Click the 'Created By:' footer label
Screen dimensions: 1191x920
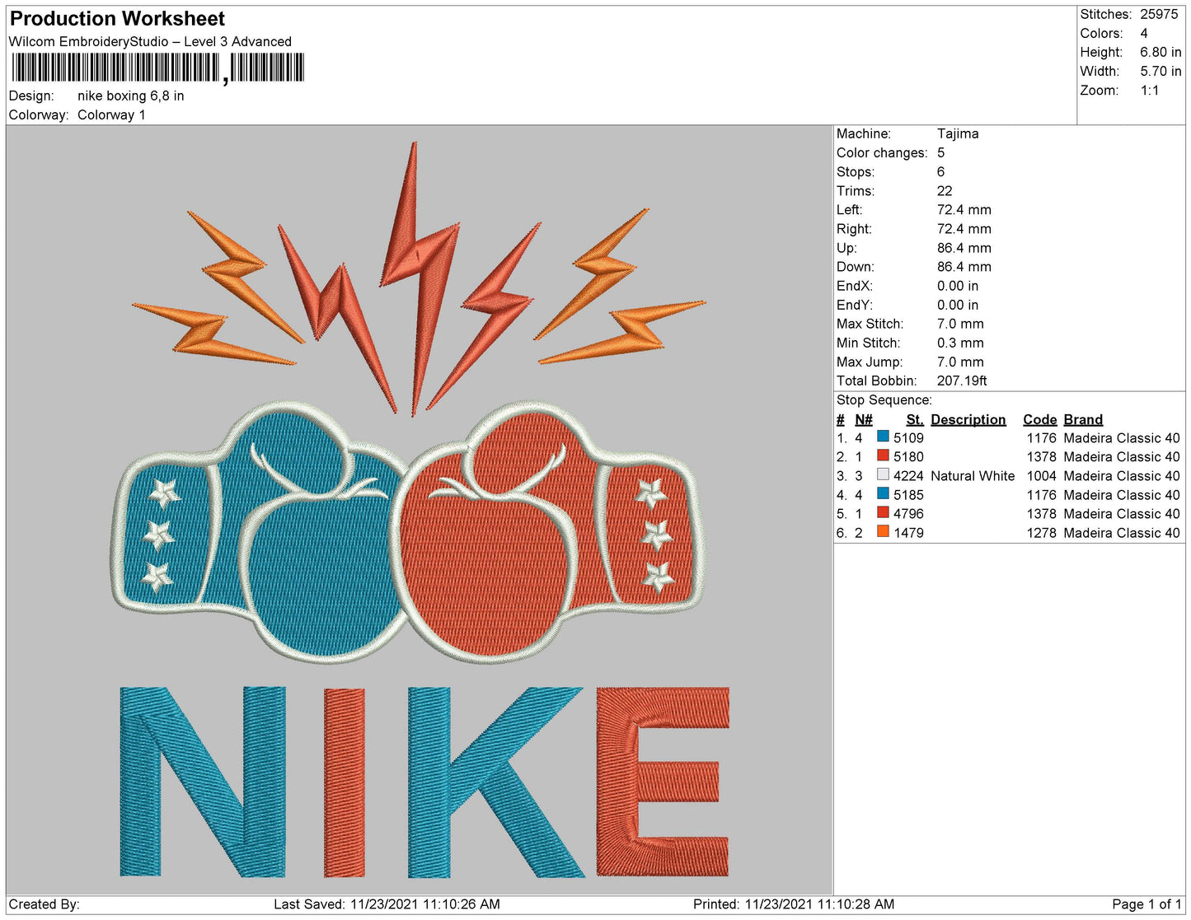[x=44, y=904]
